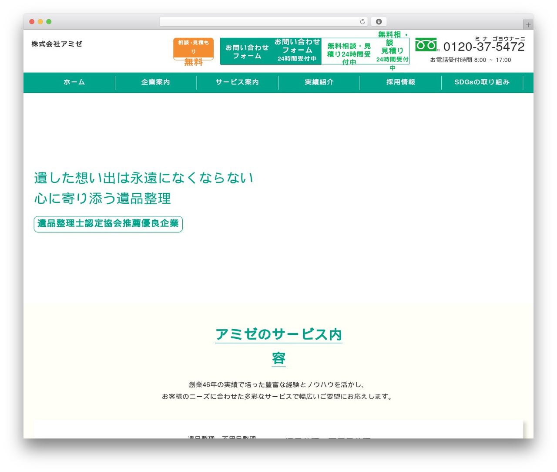Open the 実績紹介 menu item
This screenshot has width=557, height=472.
319,82
